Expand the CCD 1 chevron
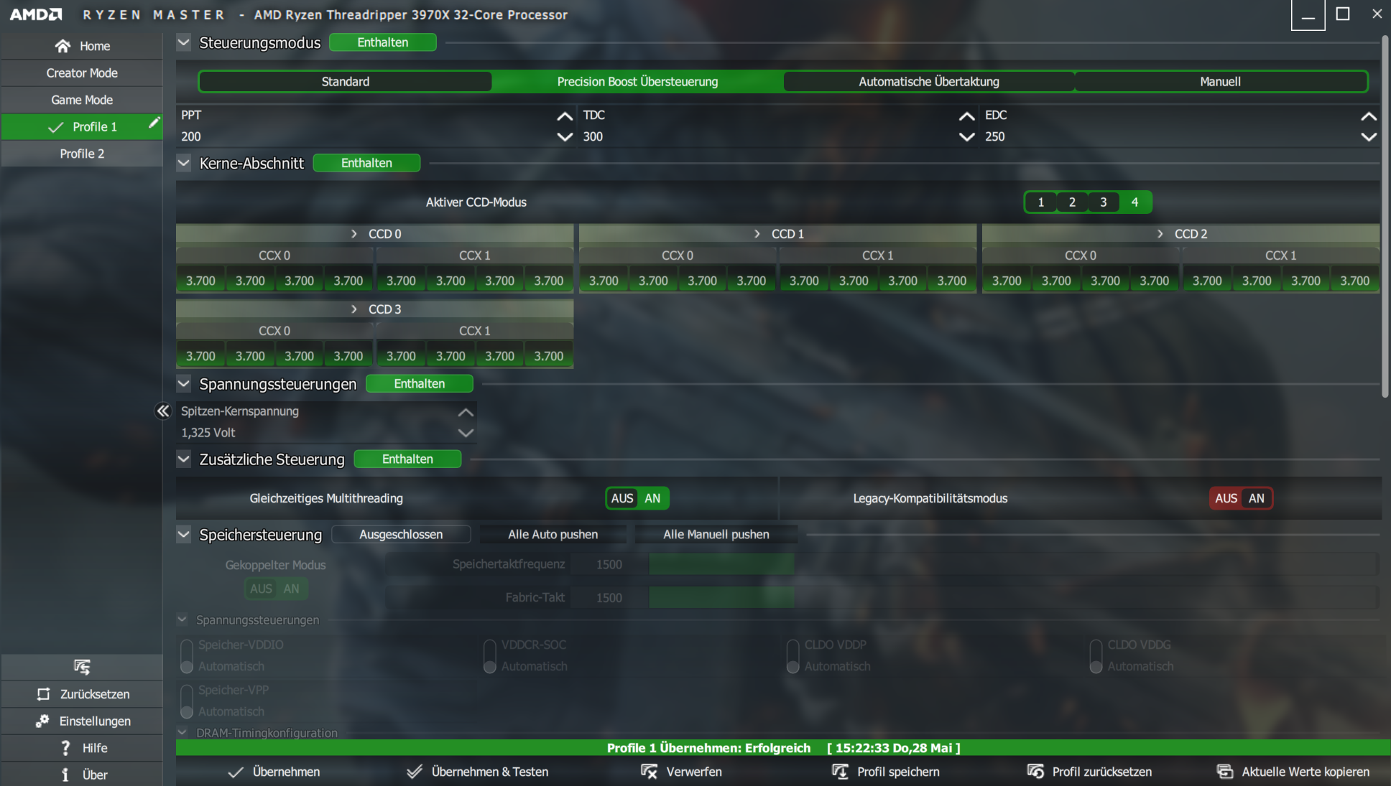This screenshot has width=1391, height=786. coord(757,234)
